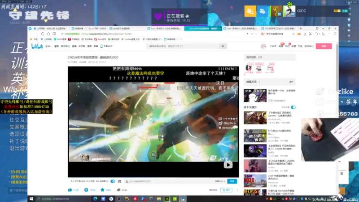Select the active CNZLIKE video tab
Image resolution: width=359 pixels, height=202 pixels.
click(203, 29)
